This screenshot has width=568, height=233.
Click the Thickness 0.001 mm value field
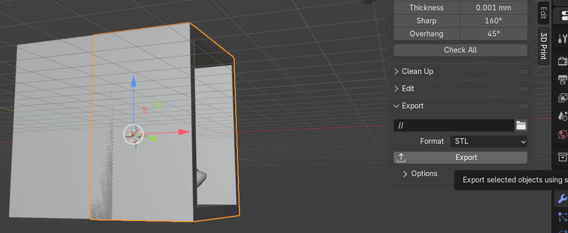click(494, 8)
